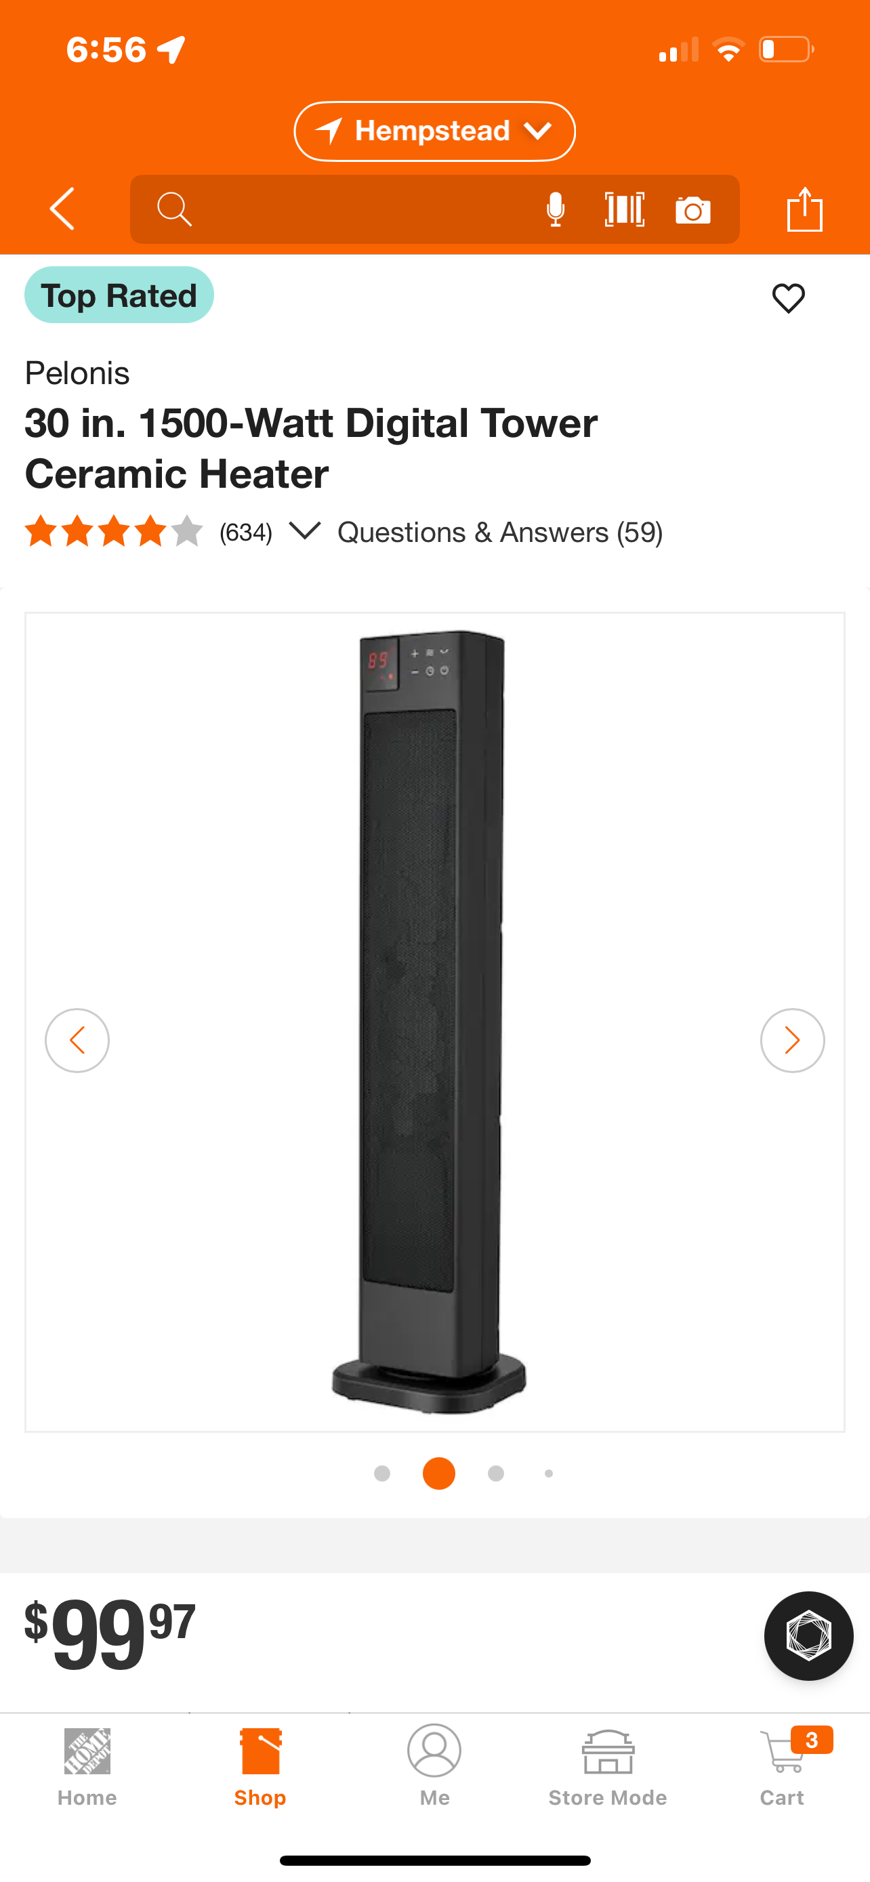Tap the share icon
The image size is (870, 1882).
click(x=805, y=209)
